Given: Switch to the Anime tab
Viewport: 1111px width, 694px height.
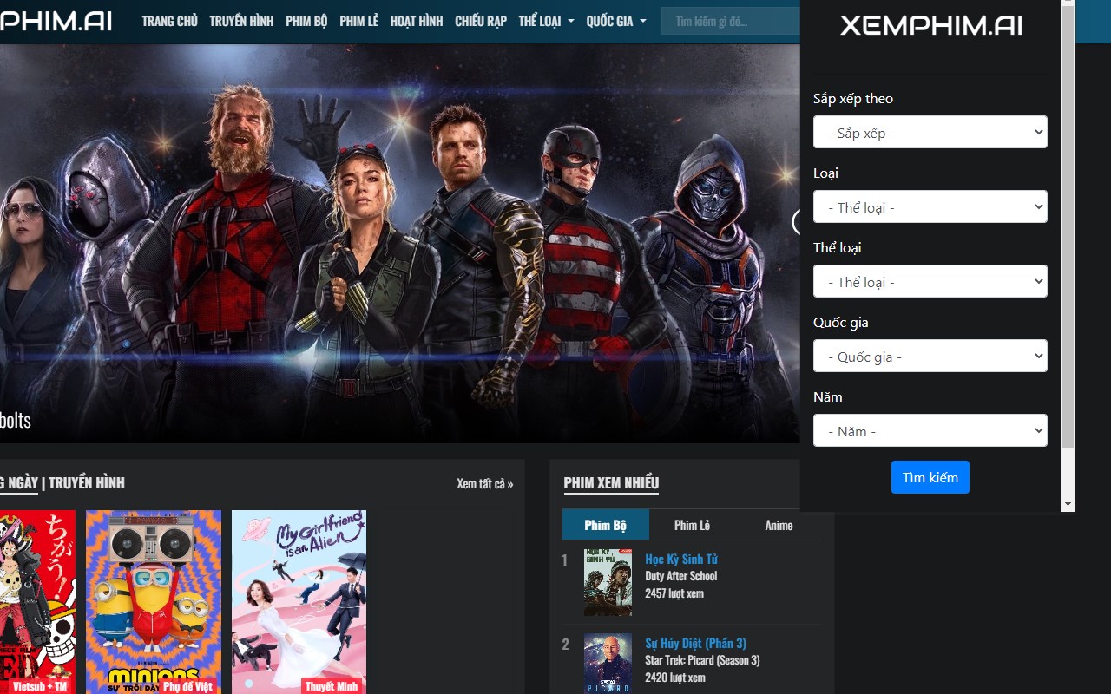Looking at the screenshot, I should 779,525.
